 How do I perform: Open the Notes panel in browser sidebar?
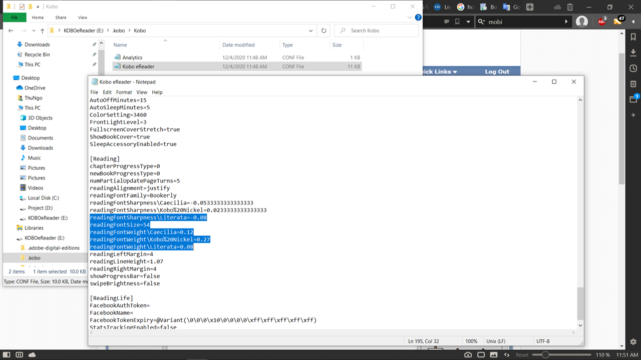click(633, 84)
